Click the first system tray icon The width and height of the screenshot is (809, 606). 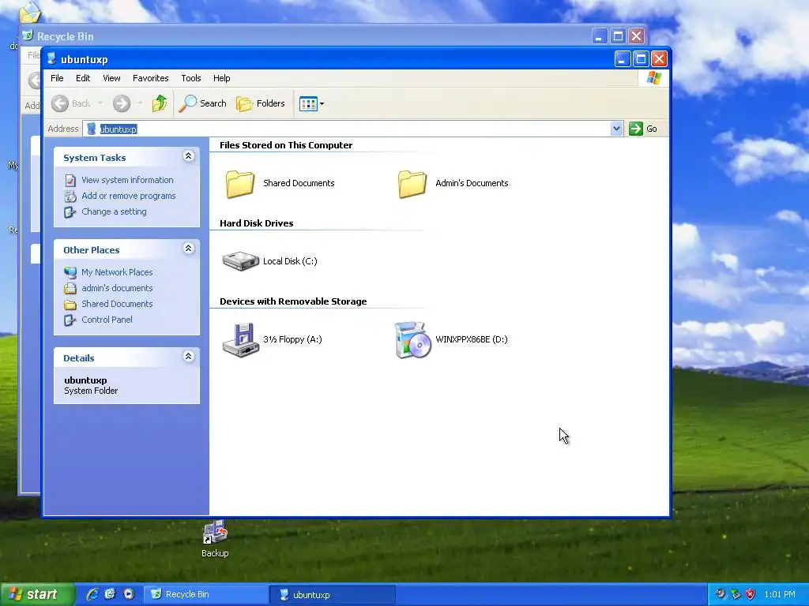coord(721,594)
